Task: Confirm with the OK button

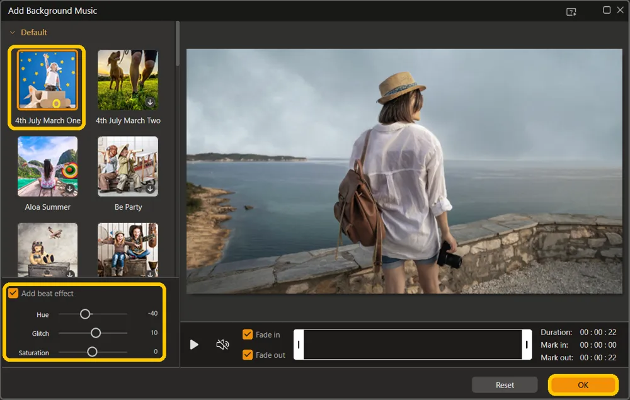Action: (583, 385)
